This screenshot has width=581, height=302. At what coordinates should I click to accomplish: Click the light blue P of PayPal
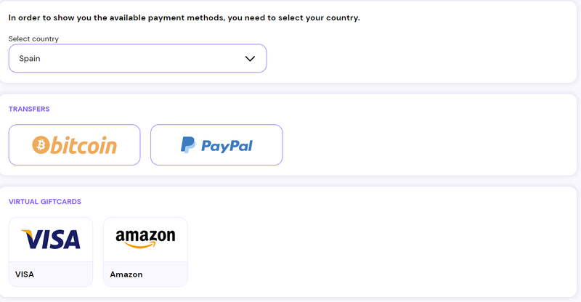click(189, 147)
